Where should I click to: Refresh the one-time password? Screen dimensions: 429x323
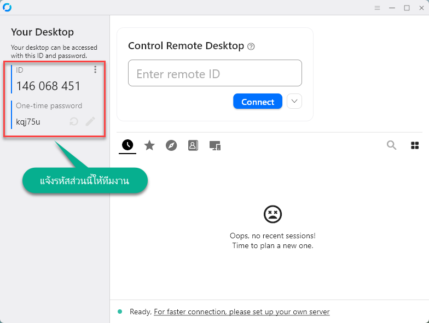pos(74,121)
